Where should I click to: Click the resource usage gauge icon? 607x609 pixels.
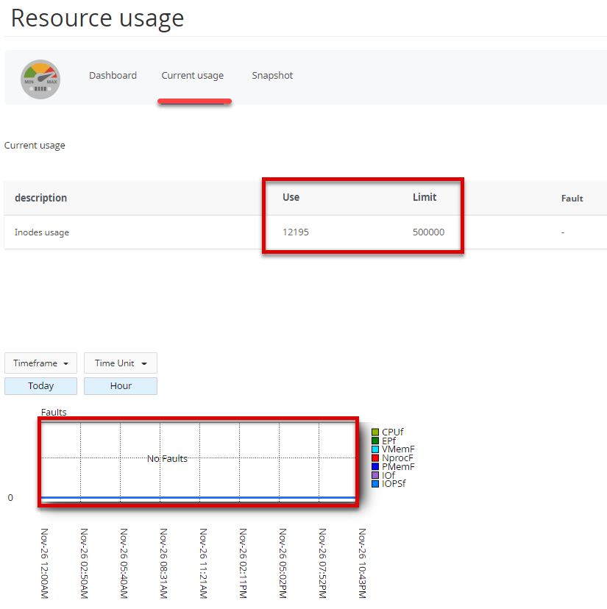click(x=40, y=79)
